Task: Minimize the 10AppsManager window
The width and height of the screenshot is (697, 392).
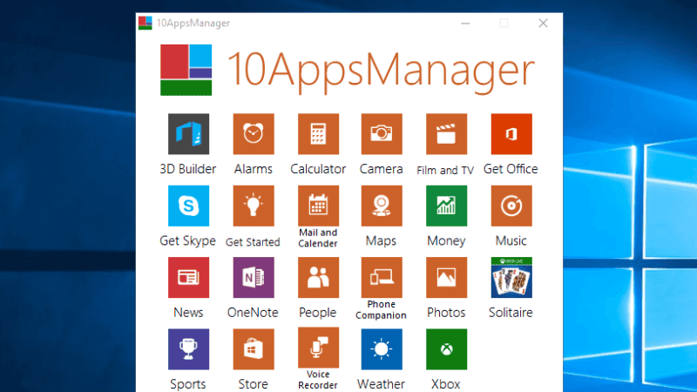Action: click(x=465, y=24)
